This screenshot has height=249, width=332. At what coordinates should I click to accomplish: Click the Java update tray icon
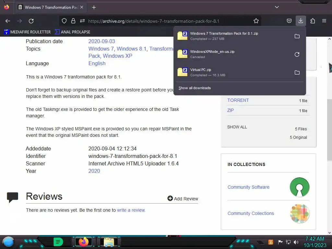pyautogui.click(x=271, y=242)
